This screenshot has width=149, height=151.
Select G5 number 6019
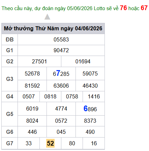point(32,109)
